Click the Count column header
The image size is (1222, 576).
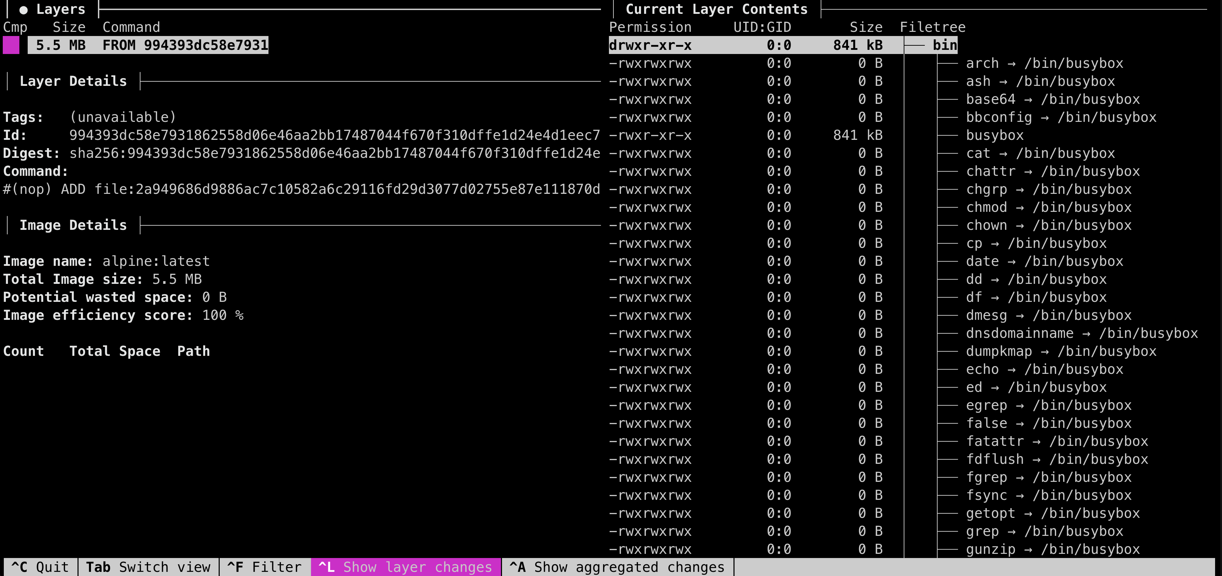[x=23, y=352]
